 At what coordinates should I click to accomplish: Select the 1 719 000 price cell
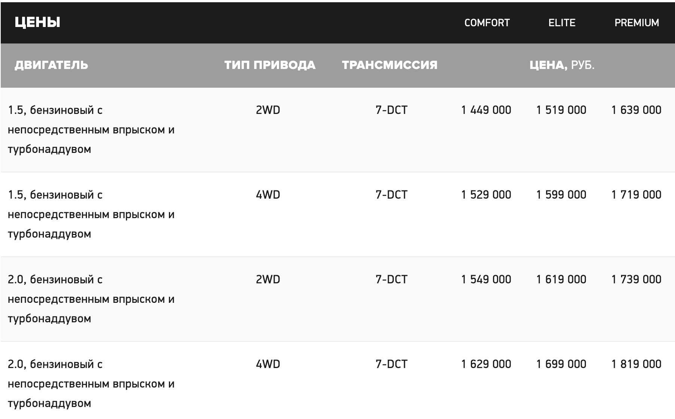636,195
